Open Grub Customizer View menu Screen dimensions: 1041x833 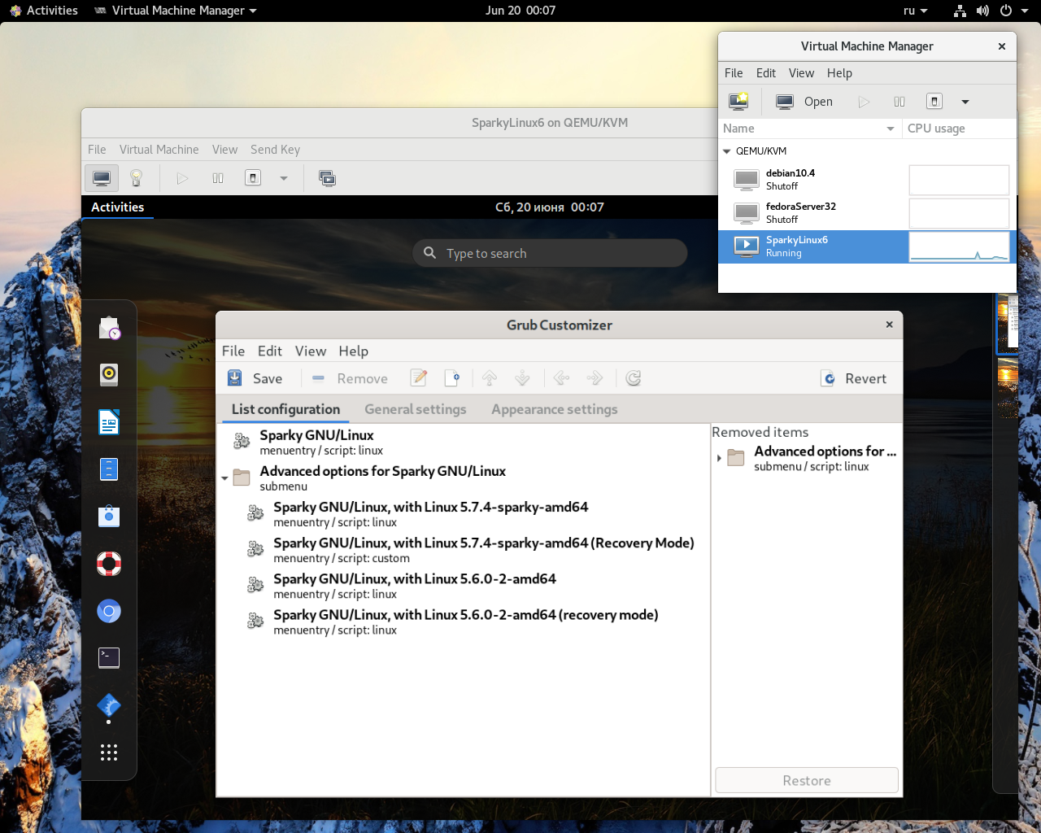click(x=311, y=351)
